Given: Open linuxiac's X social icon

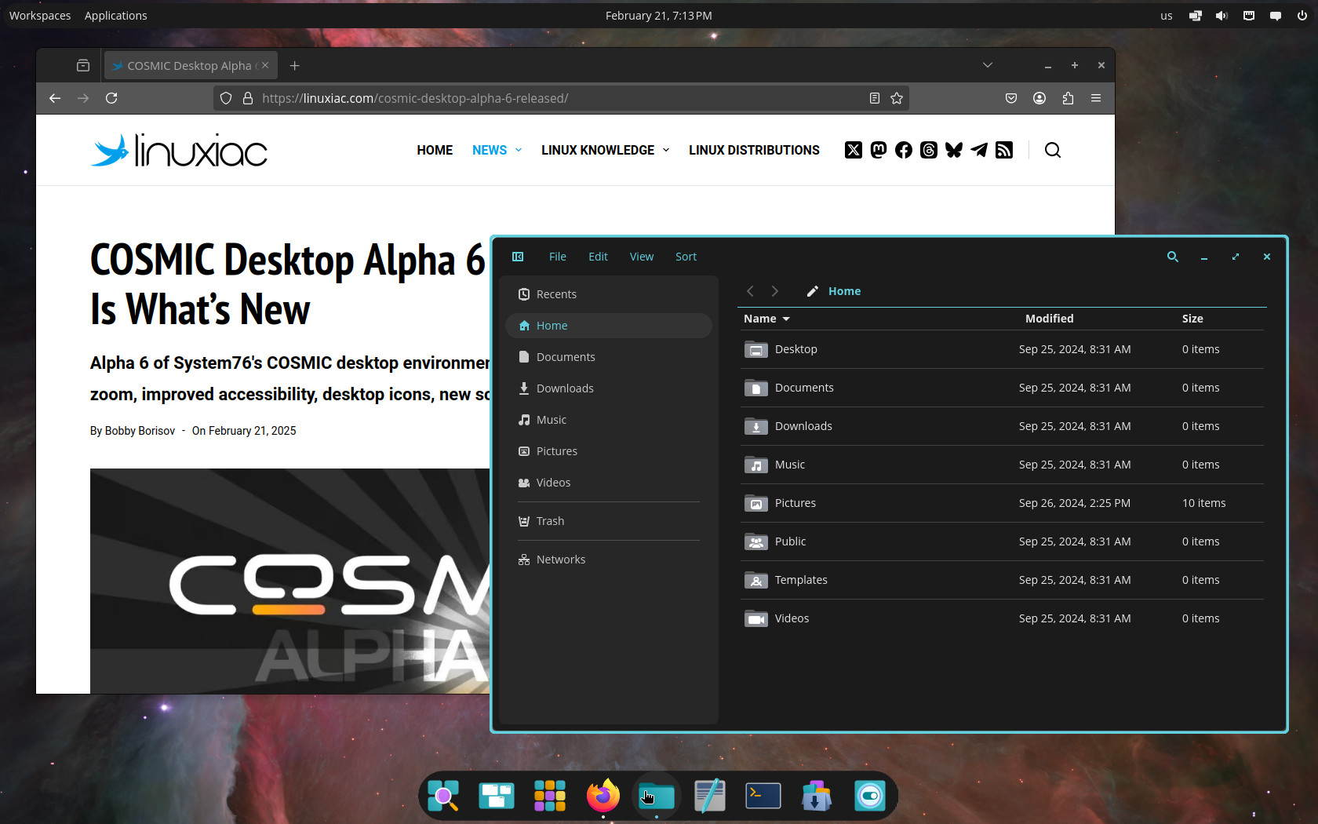Looking at the screenshot, I should point(854,150).
